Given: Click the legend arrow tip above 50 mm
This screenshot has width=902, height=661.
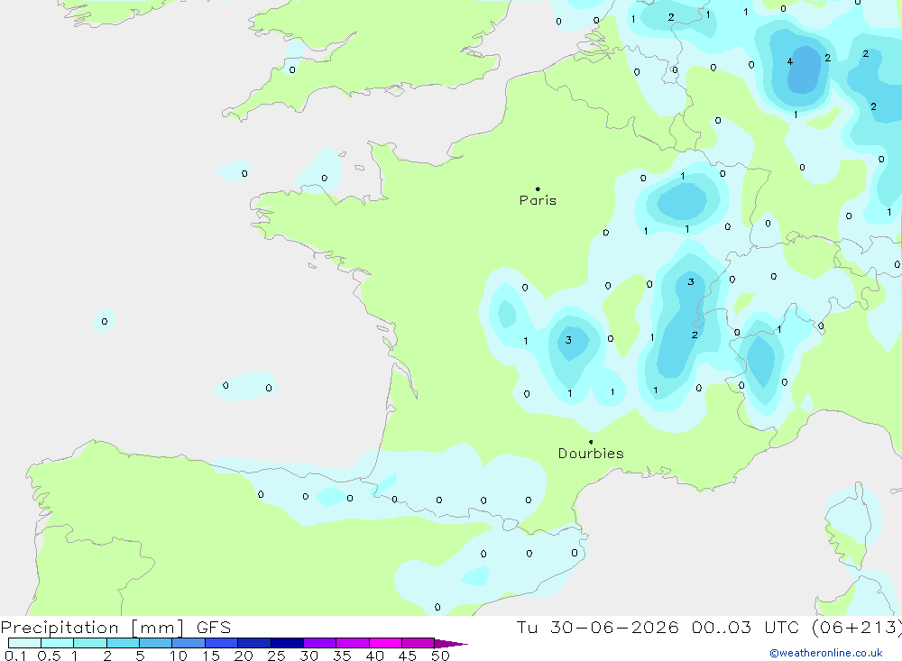Looking at the screenshot, I should [x=452, y=644].
